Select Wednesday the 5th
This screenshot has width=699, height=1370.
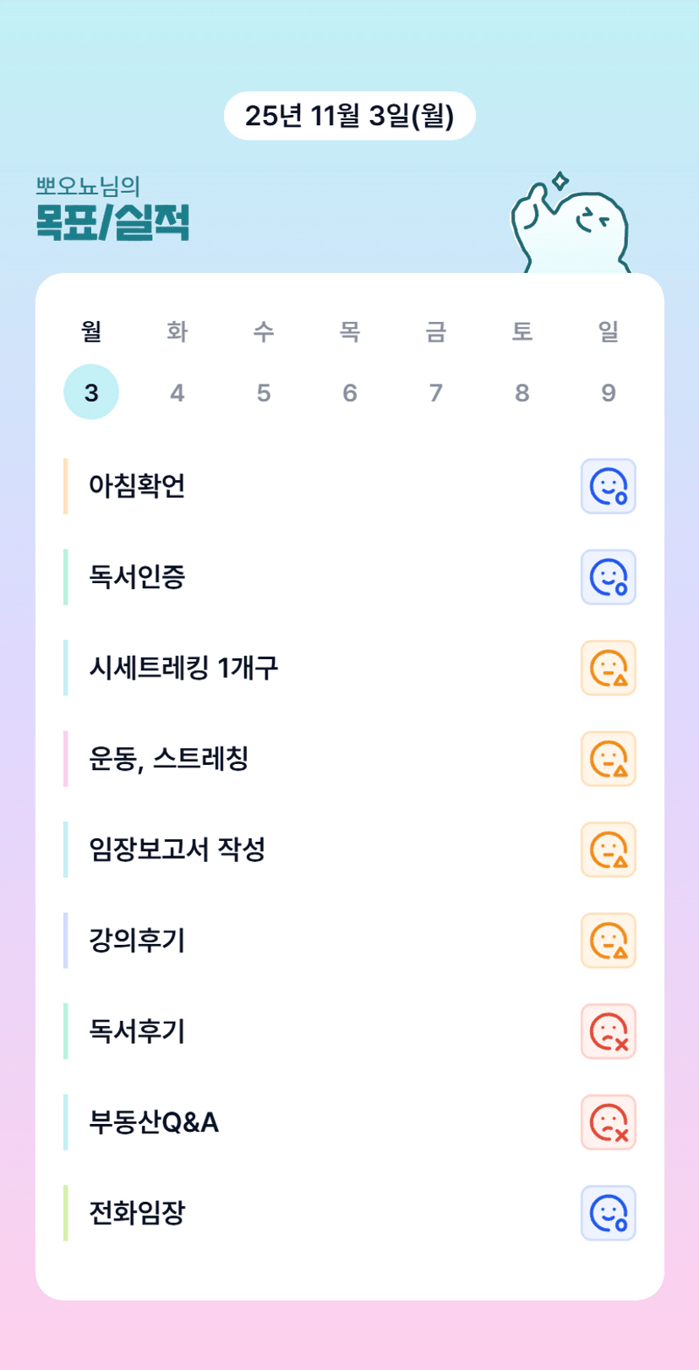(264, 392)
